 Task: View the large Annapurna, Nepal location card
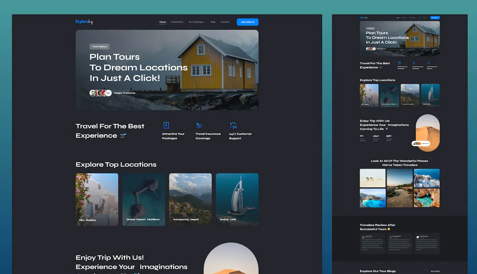click(190, 199)
